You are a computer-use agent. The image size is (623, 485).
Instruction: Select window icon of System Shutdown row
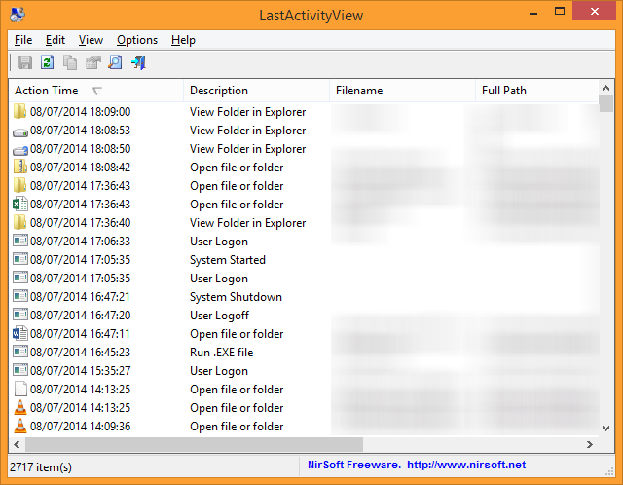tap(19, 296)
